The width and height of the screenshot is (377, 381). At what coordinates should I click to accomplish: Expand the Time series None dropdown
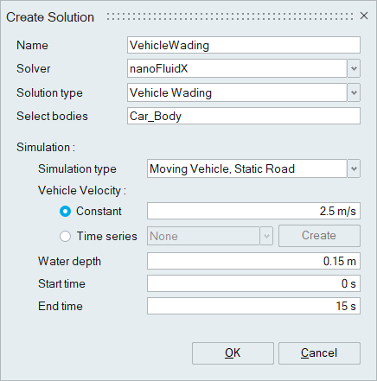coord(266,236)
